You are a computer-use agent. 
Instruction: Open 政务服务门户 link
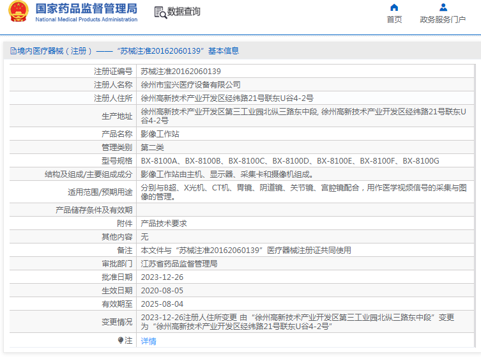[x=443, y=20]
